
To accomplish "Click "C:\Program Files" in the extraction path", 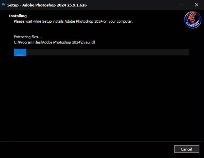I will click(x=26, y=42).
